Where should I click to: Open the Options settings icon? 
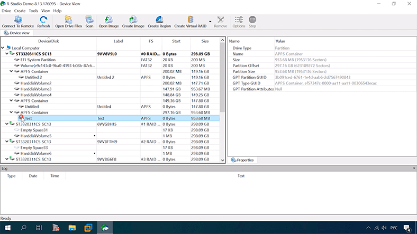click(239, 21)
